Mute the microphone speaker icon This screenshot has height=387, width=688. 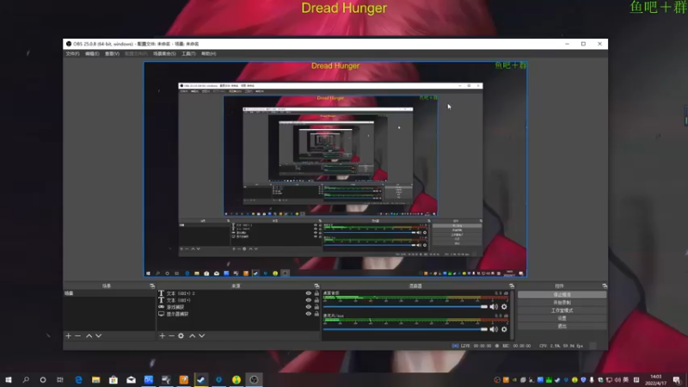point(494,329)
